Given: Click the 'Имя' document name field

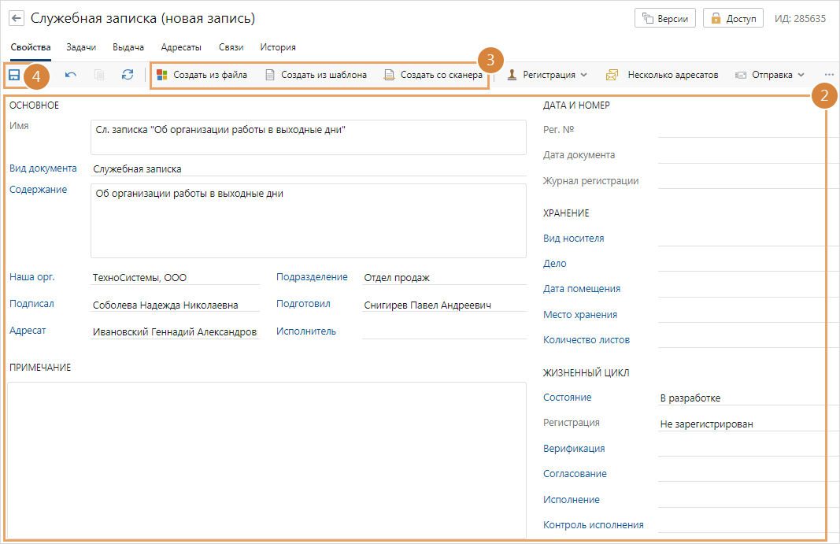Looking at the screenshot, I should click(x=308, y=137).
